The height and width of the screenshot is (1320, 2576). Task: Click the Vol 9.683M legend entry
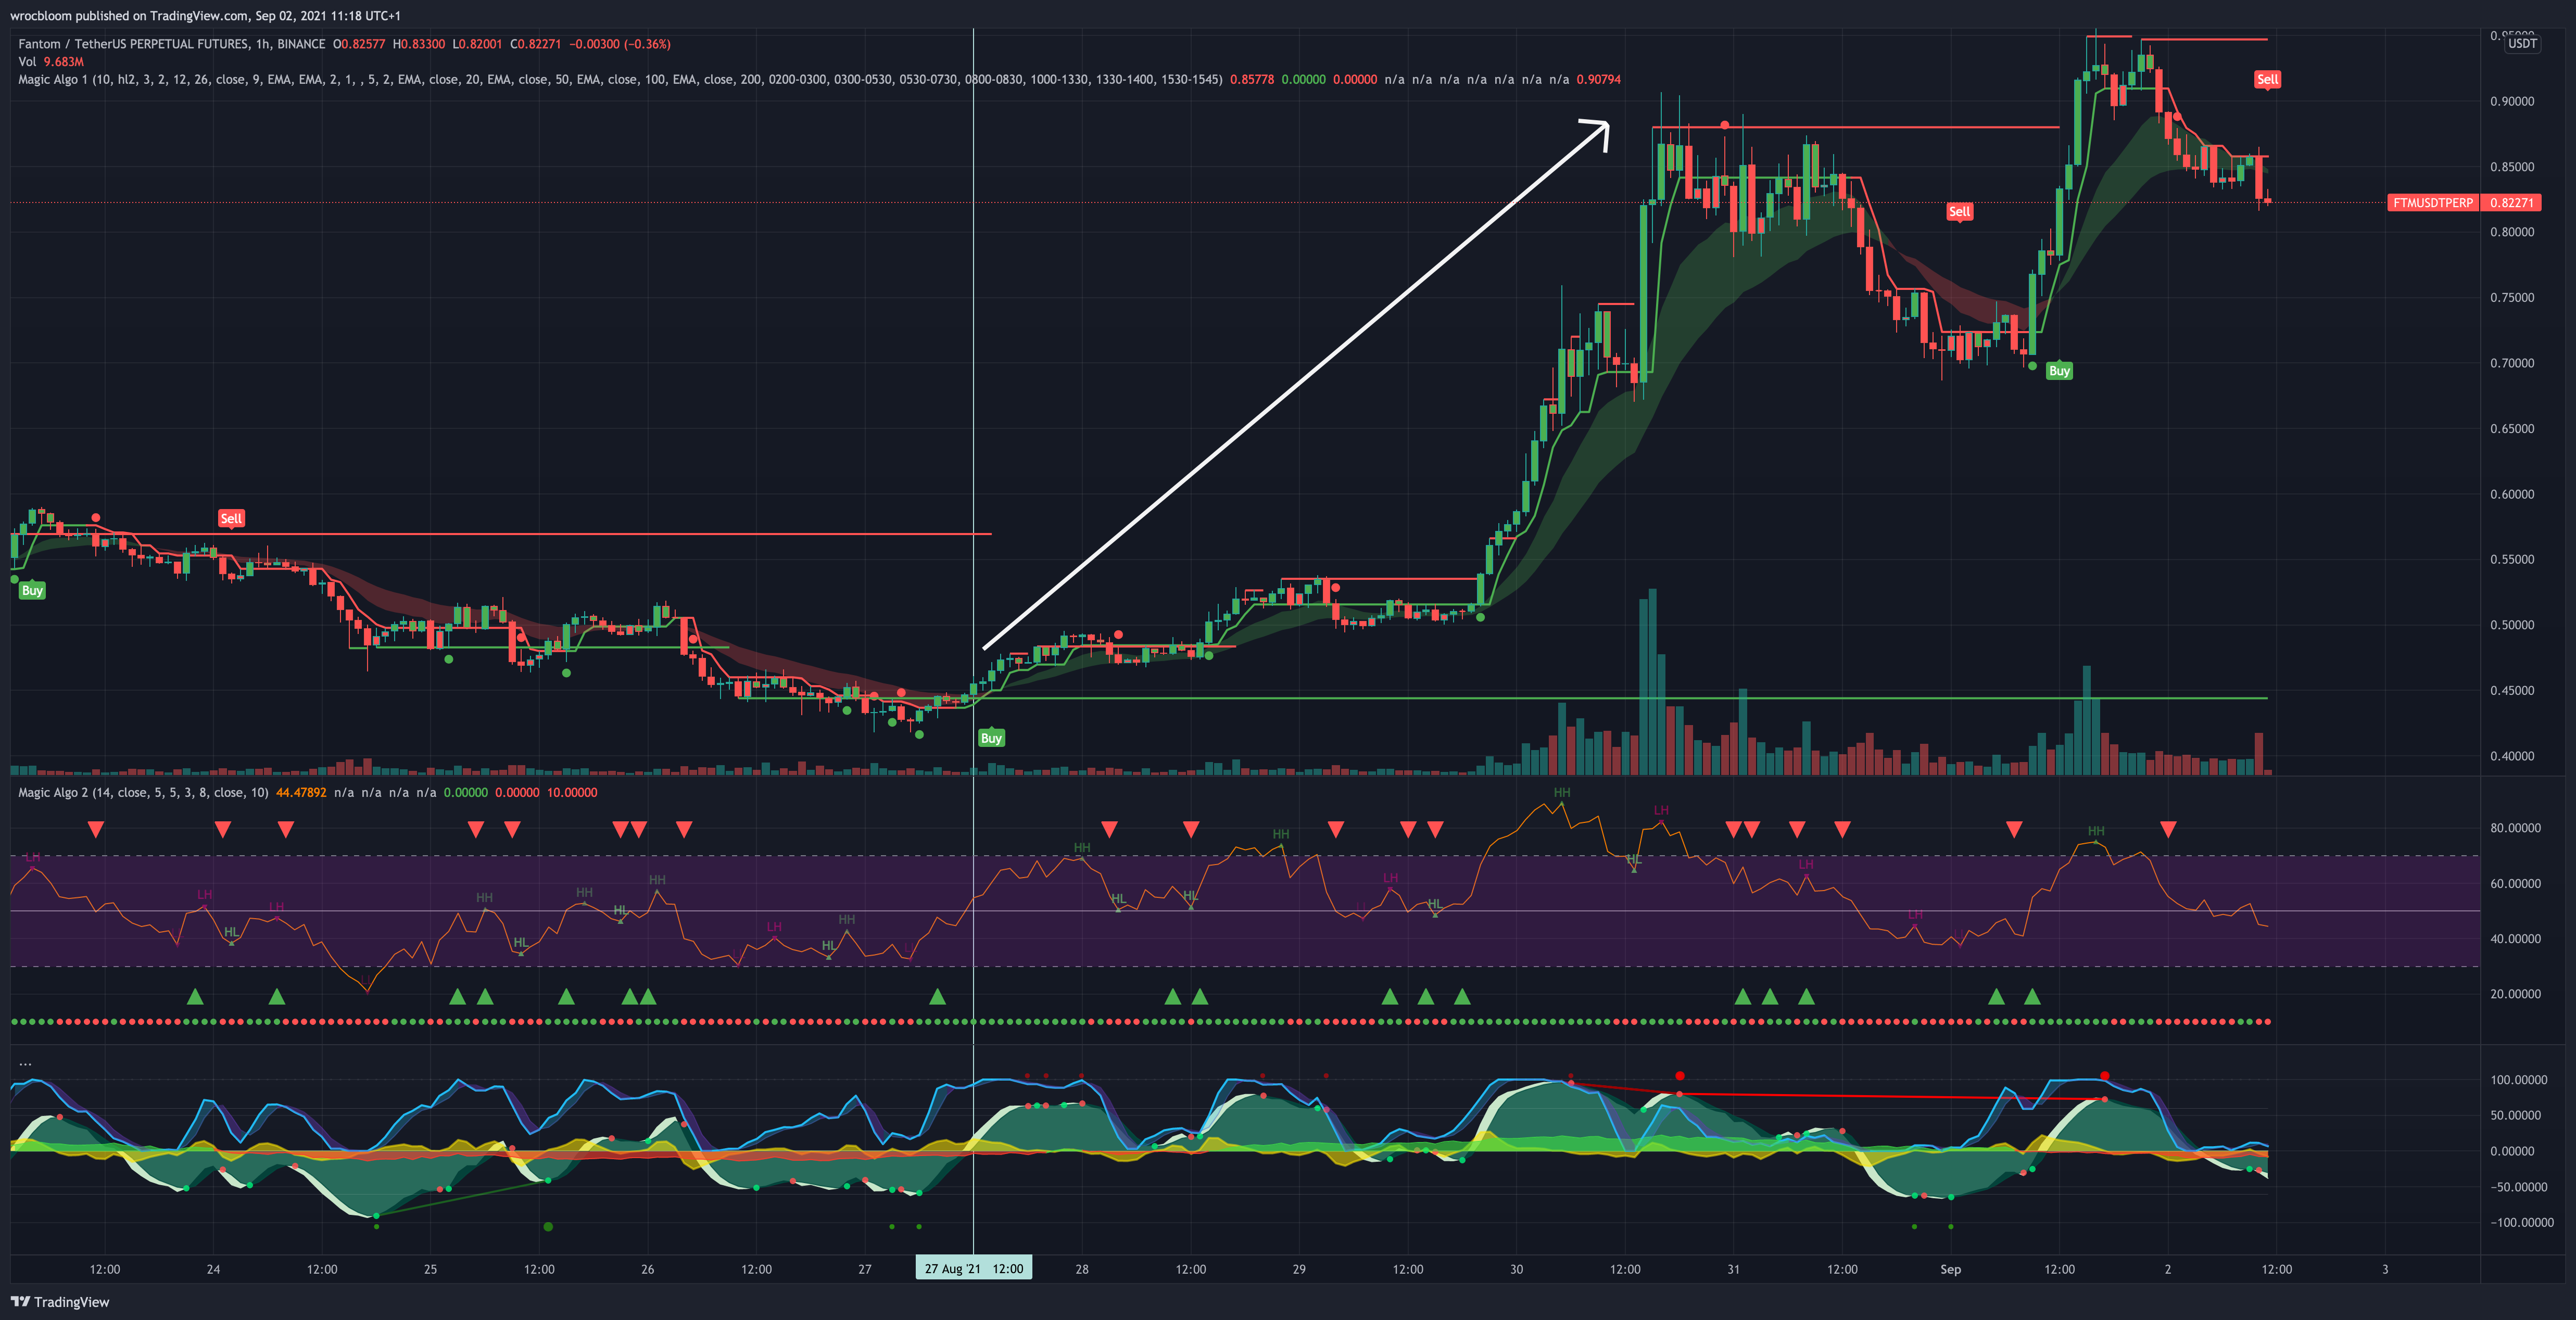[50, 62]
